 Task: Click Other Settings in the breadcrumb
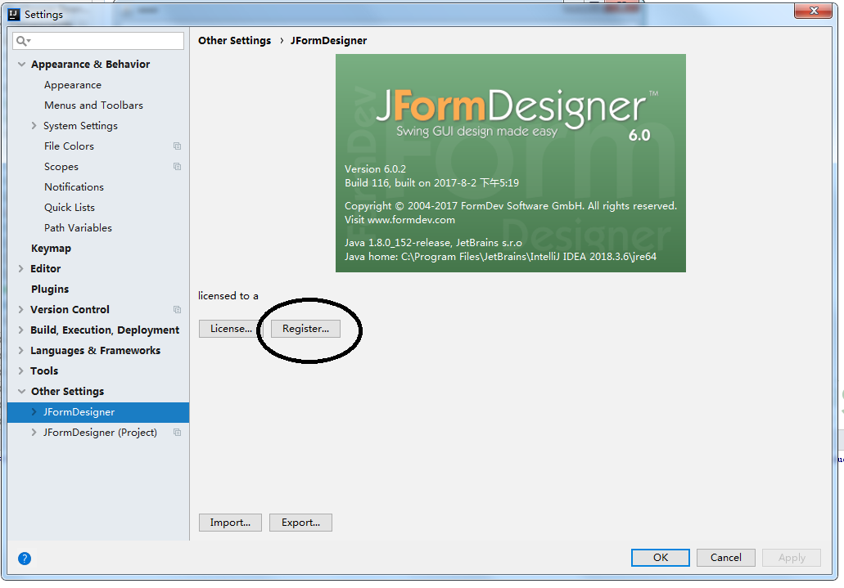(235, 40)
